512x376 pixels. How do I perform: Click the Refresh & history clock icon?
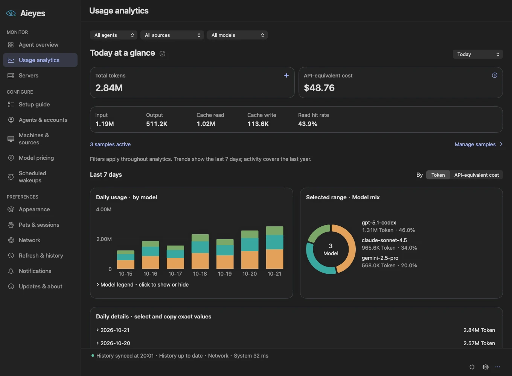11,256
